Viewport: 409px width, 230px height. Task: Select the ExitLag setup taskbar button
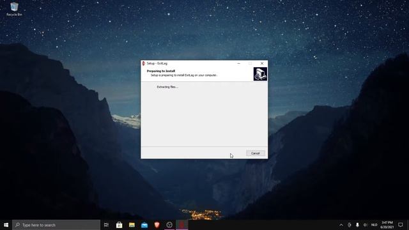[181, 225]
